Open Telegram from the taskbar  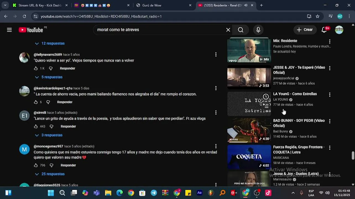coord(154,193)
